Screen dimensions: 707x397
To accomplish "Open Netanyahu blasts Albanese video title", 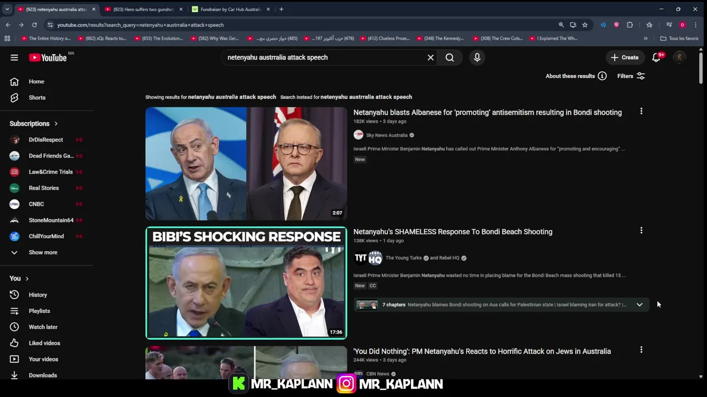I will [488, 112].
